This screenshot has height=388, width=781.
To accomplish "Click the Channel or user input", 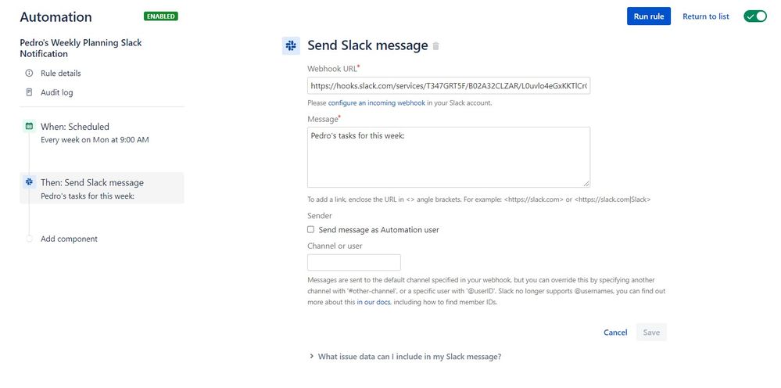I will [x=354, y=263].
